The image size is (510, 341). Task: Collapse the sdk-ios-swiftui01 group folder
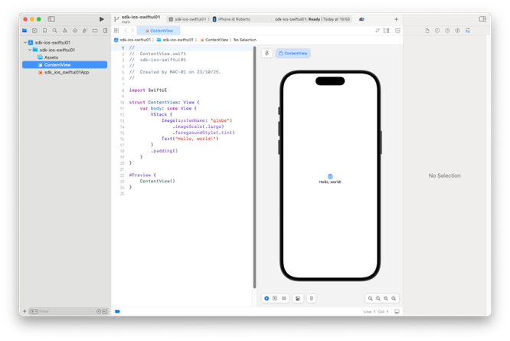(30, 50)
